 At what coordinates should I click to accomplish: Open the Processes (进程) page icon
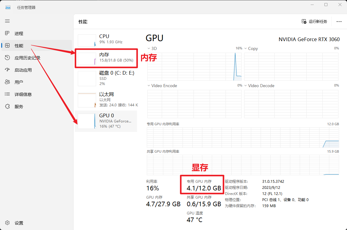click(x=7, y=33)
